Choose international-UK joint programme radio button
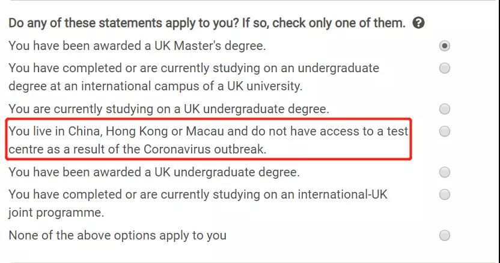The height and width of the screenshot is (263, 500). coord(445,194)
